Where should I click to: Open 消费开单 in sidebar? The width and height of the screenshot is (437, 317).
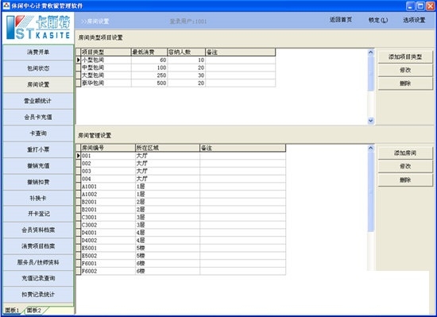[38, 52]
